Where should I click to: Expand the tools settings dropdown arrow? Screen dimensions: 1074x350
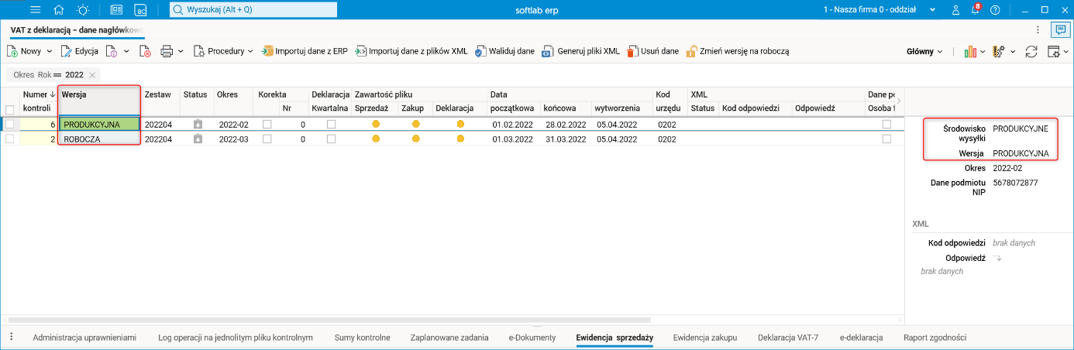[1012, 51]
